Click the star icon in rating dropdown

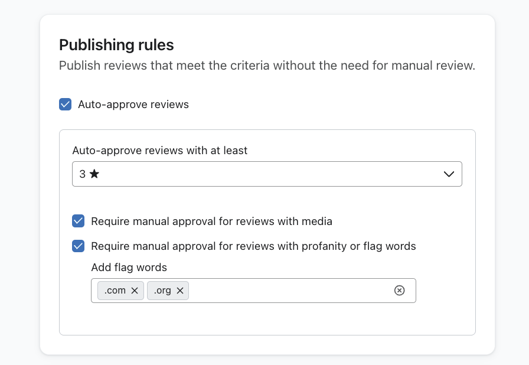click(x=94, y=174)
